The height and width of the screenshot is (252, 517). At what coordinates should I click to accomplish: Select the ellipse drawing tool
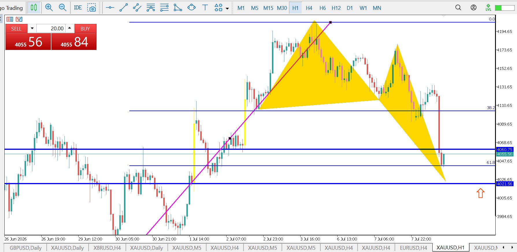[x=191, y=8]
